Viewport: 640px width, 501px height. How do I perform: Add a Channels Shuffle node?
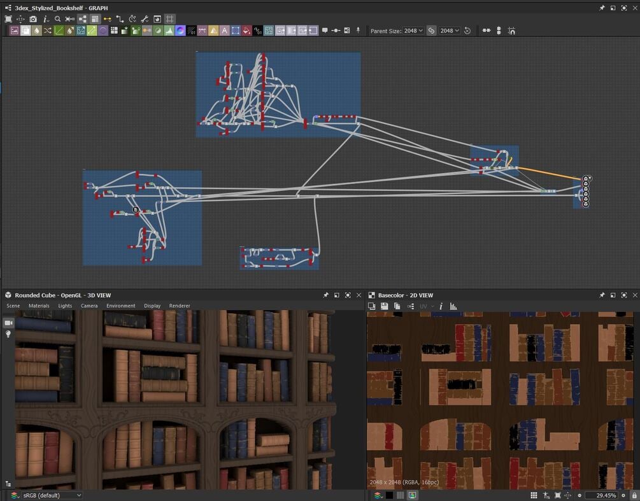[47, 31]
